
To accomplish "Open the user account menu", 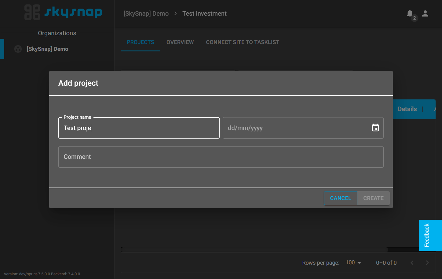I will (x=425, y=13).
